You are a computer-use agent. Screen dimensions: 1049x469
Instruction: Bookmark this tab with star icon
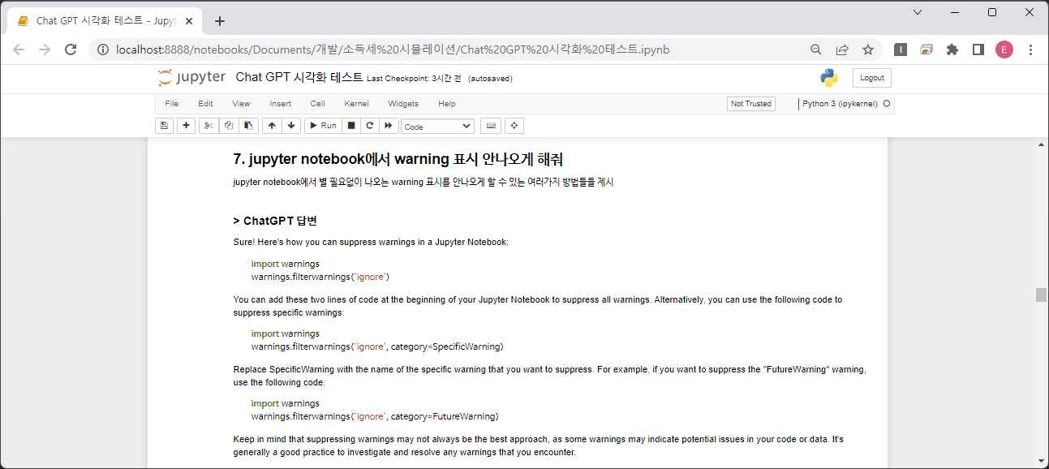[x=868, y=49]
